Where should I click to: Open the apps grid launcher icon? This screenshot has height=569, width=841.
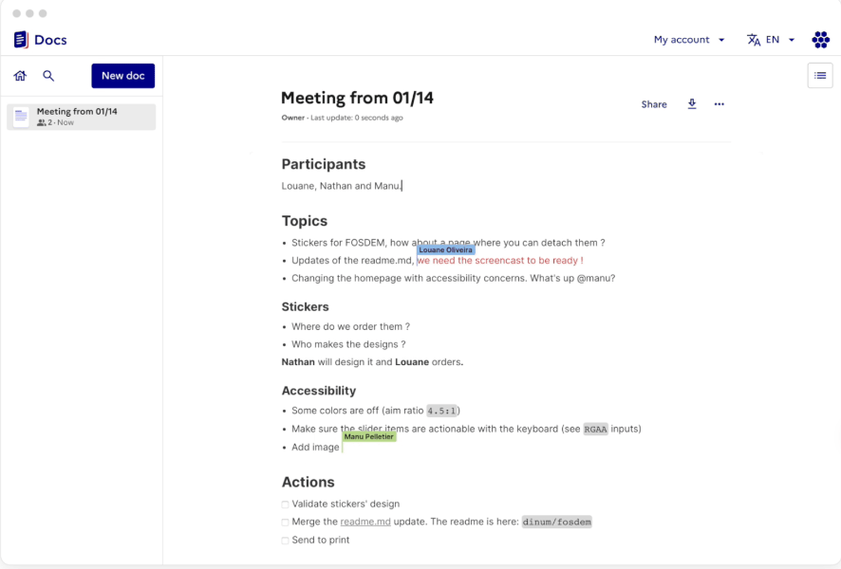[821, 40]
